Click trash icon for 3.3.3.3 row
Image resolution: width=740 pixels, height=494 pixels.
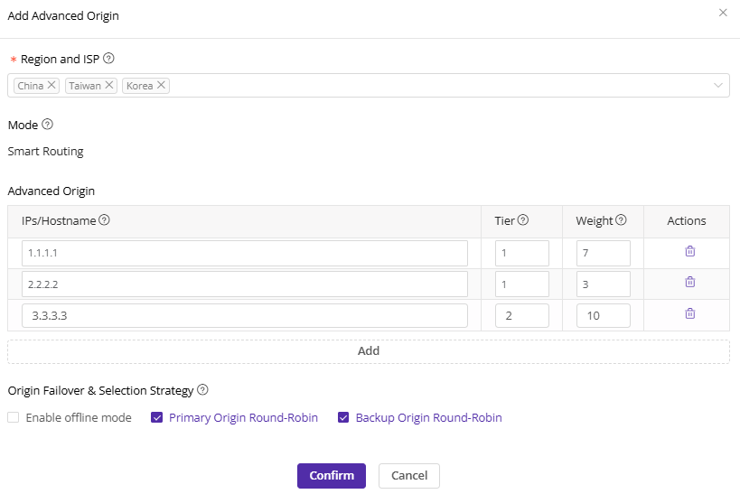(x=689, y=313)
